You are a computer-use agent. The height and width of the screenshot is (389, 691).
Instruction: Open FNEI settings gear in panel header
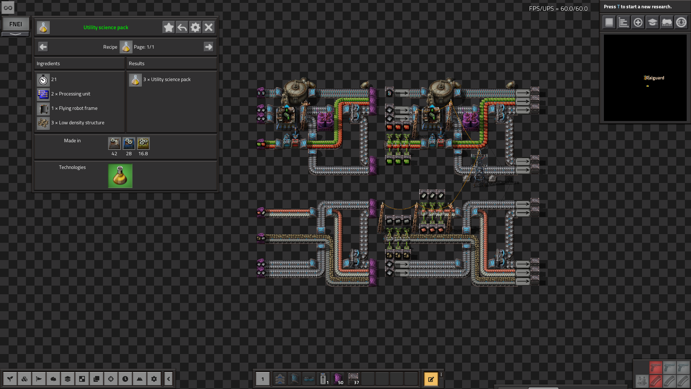[x=195, y=27]
